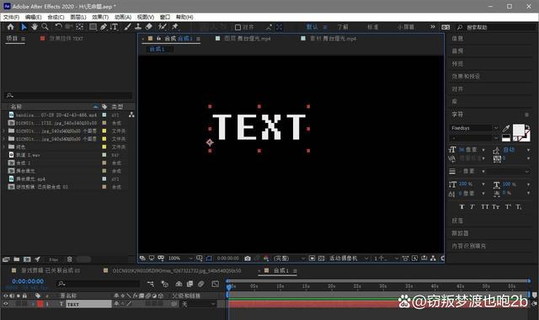
Task: Click the red label color of TEXT layer
Action: pyautogui.click(x=40, y=304)
